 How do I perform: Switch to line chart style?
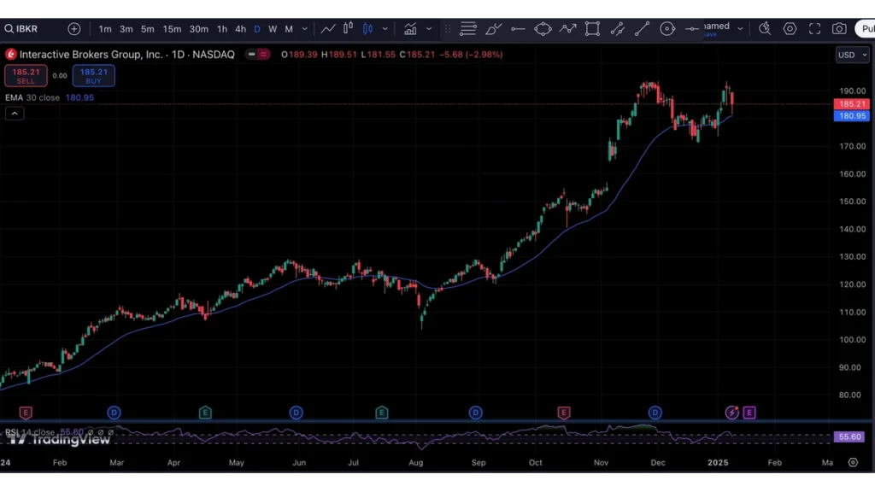(x=328, y=28)
